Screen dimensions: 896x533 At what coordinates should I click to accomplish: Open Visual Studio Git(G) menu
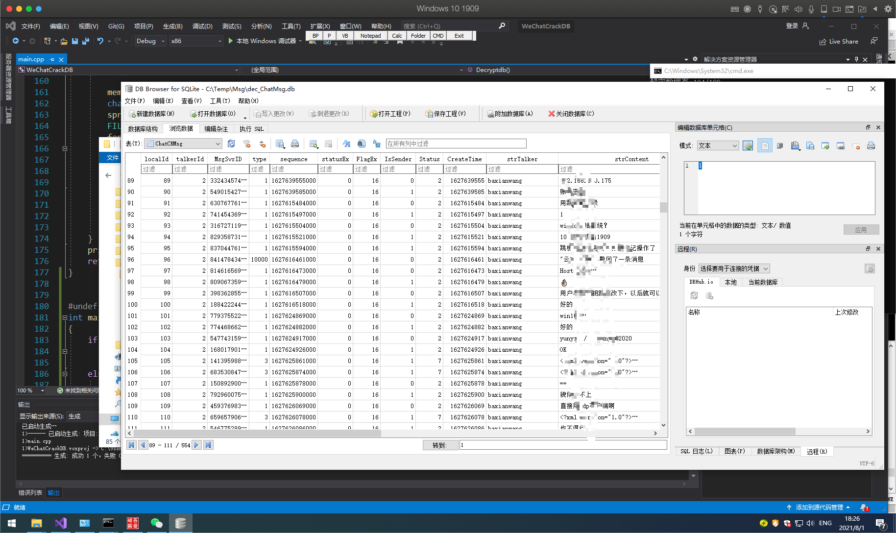click(116, 26)
